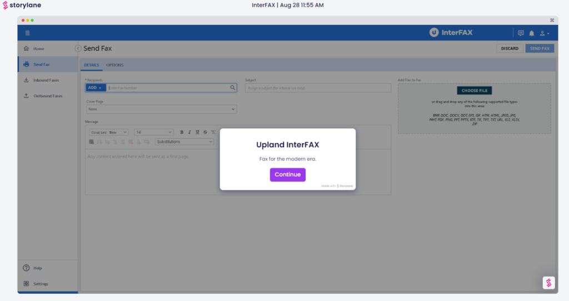Open the Substitutions dropdown
The width and height of the screenshot is (569, 301).
(184, 142)
